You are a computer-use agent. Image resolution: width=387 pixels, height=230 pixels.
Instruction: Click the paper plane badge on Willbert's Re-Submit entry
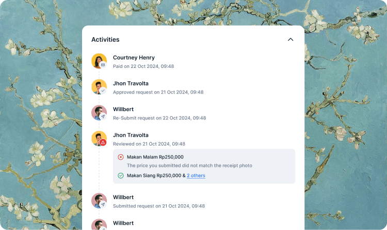[103, 117]
